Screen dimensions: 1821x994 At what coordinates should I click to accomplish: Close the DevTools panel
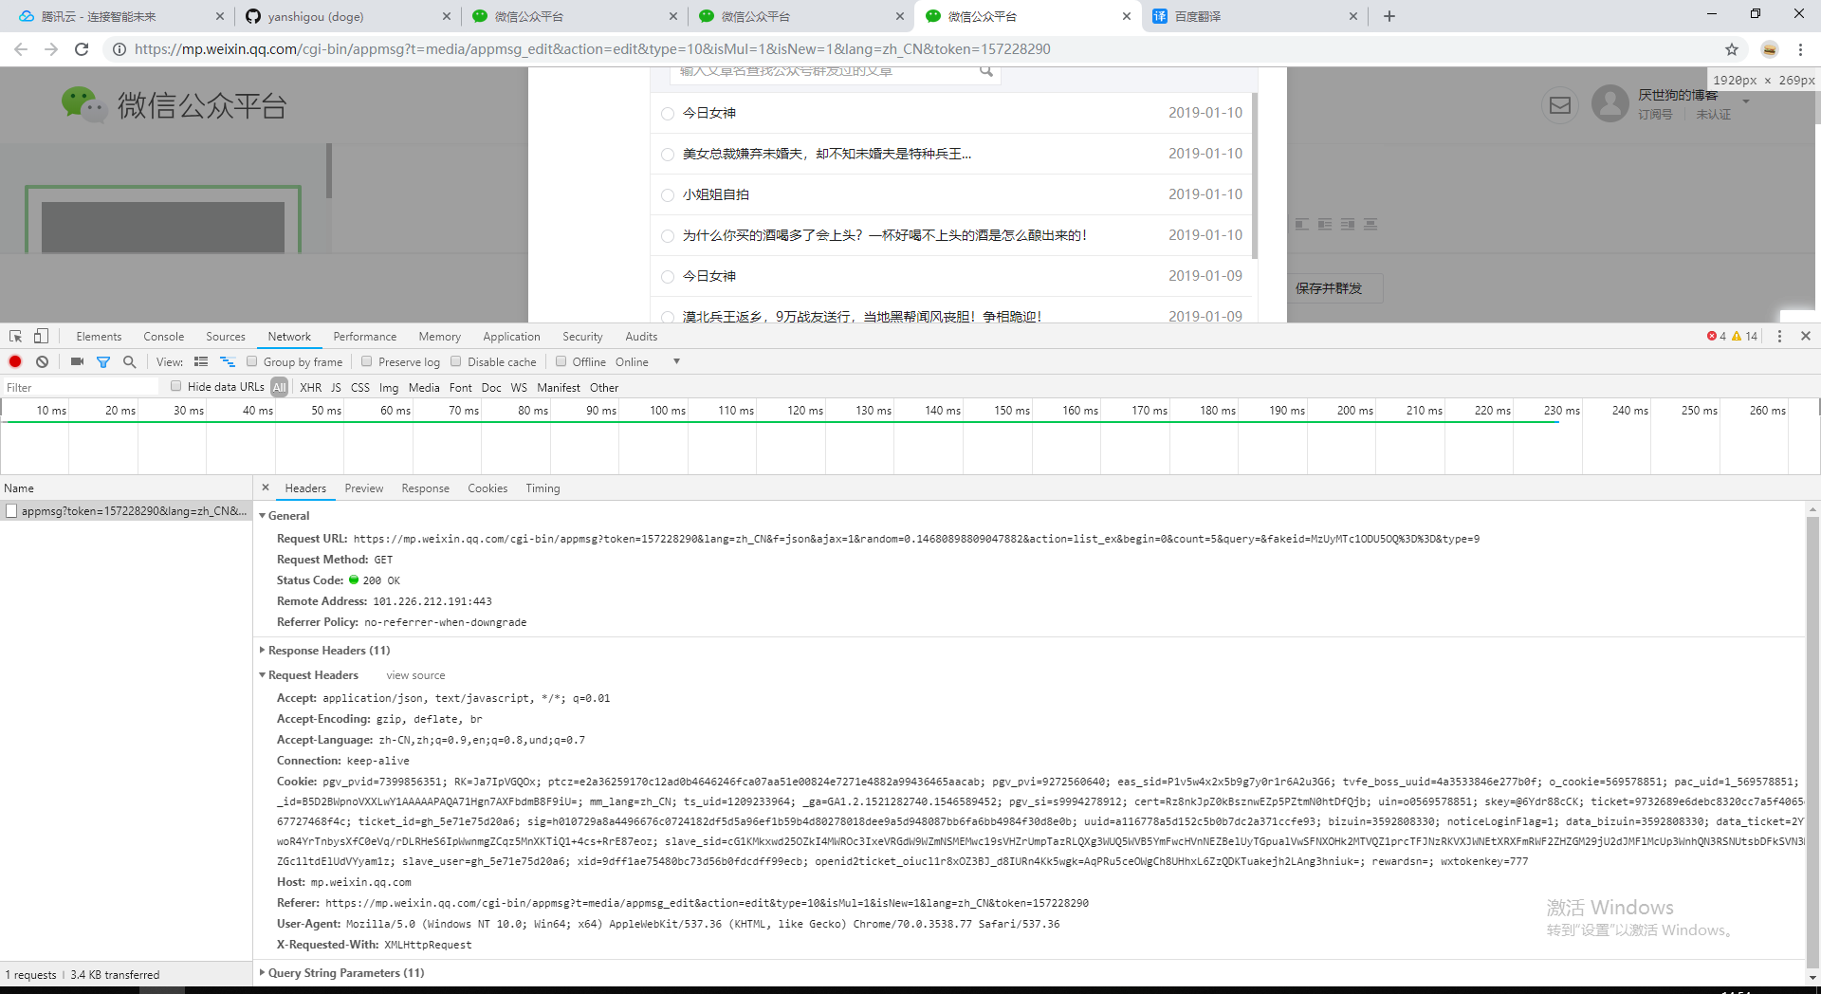(x=1806, y=336)
